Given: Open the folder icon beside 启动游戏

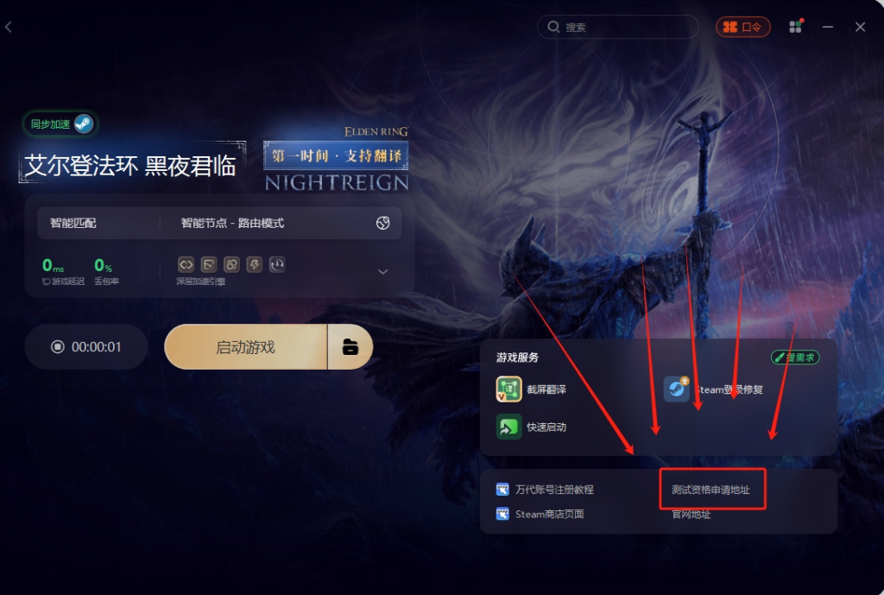Looking at the screenshot, I should [x=350, y=347].
